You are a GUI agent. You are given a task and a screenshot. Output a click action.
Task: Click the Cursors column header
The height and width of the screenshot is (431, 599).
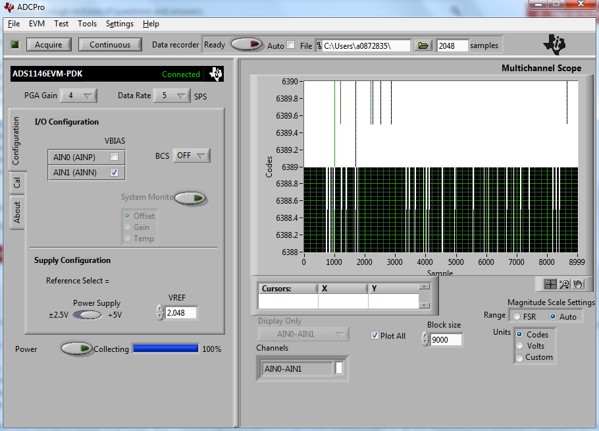[288, 289]
